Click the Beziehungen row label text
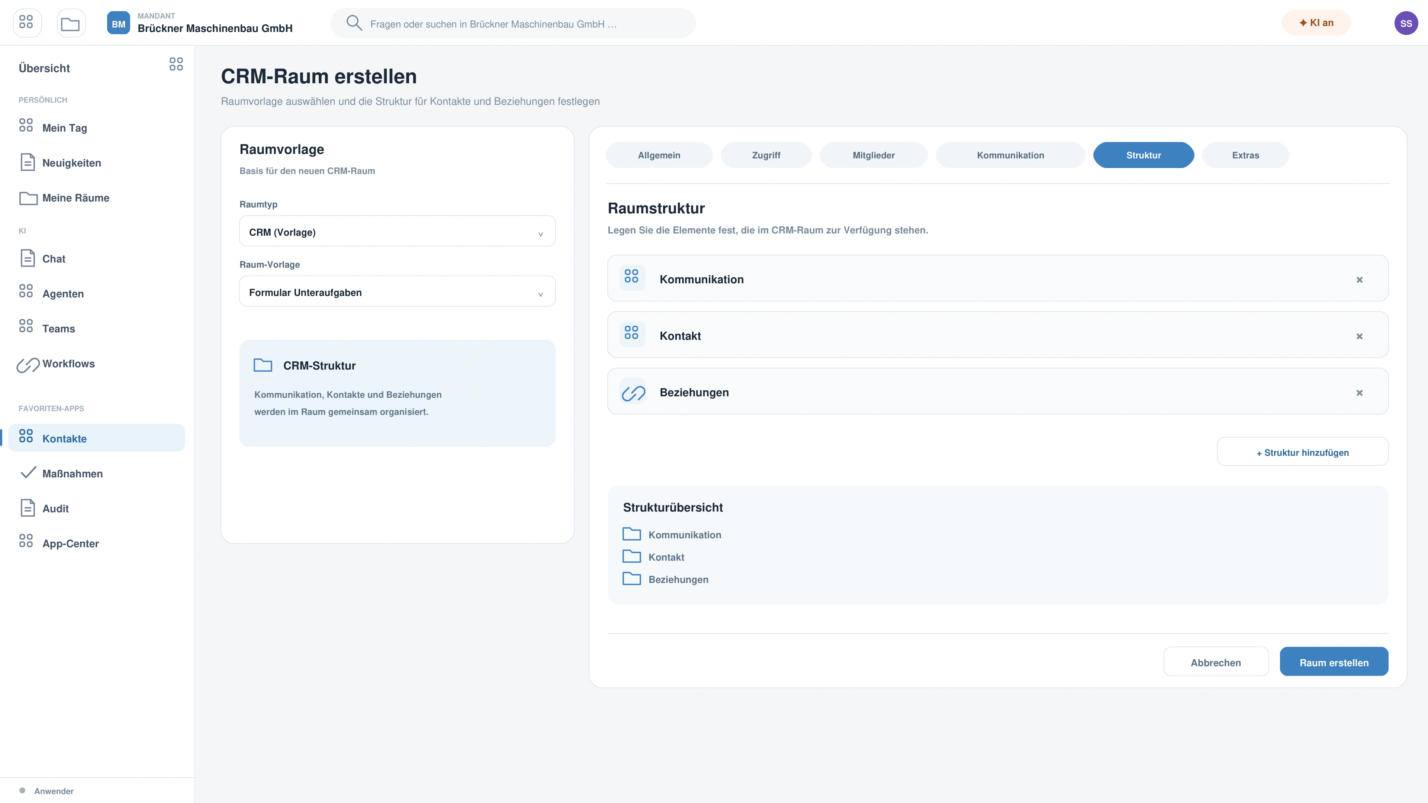 point(694,392)
